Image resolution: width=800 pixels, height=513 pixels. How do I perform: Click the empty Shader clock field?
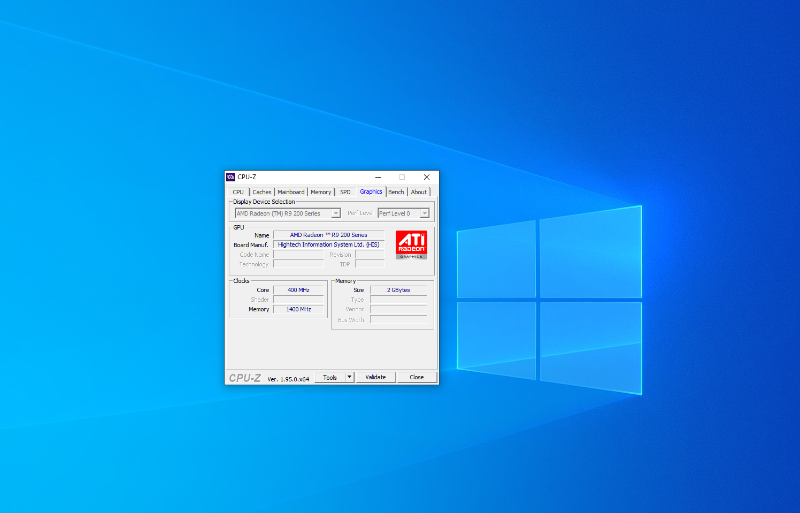click(298, 300)
